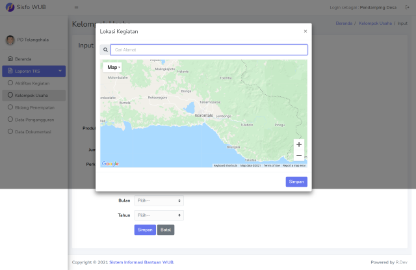Click the Batal button on the form
This screenshot has width=416, height=270.
(x=166, y=230)
